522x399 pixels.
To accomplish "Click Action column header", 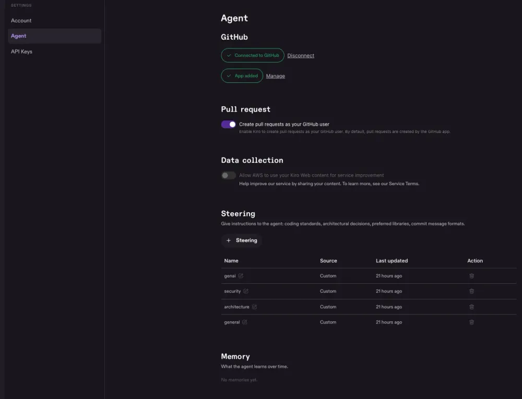I will click(475, 261).
